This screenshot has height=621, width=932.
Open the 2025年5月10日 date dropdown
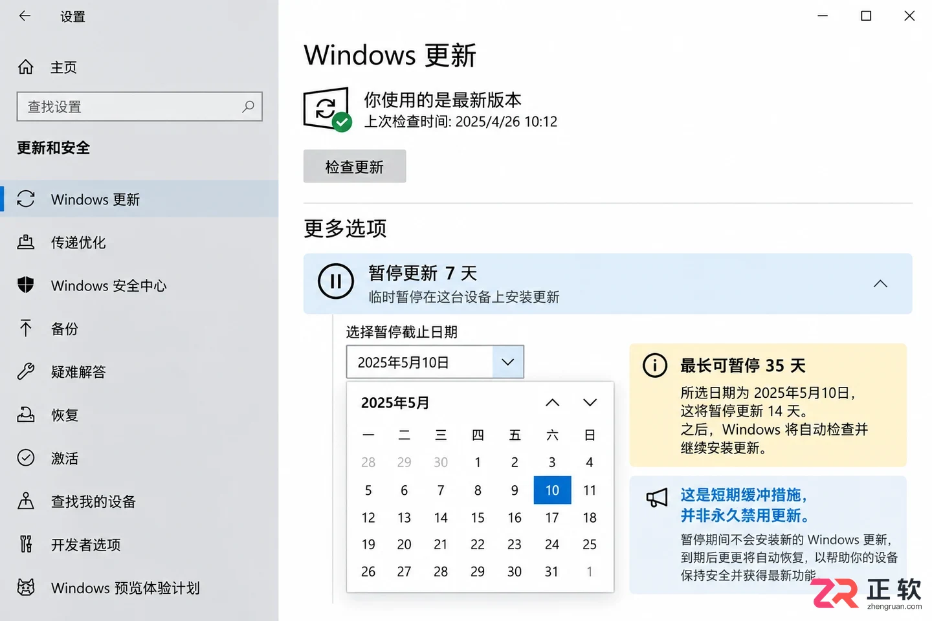(x=508, y=362)
